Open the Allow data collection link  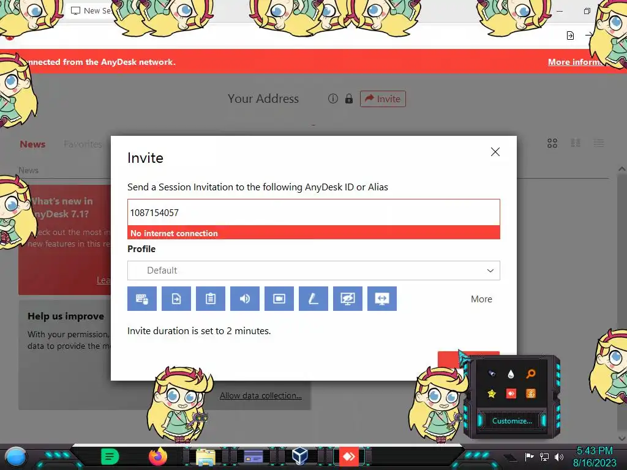point(261,396)
